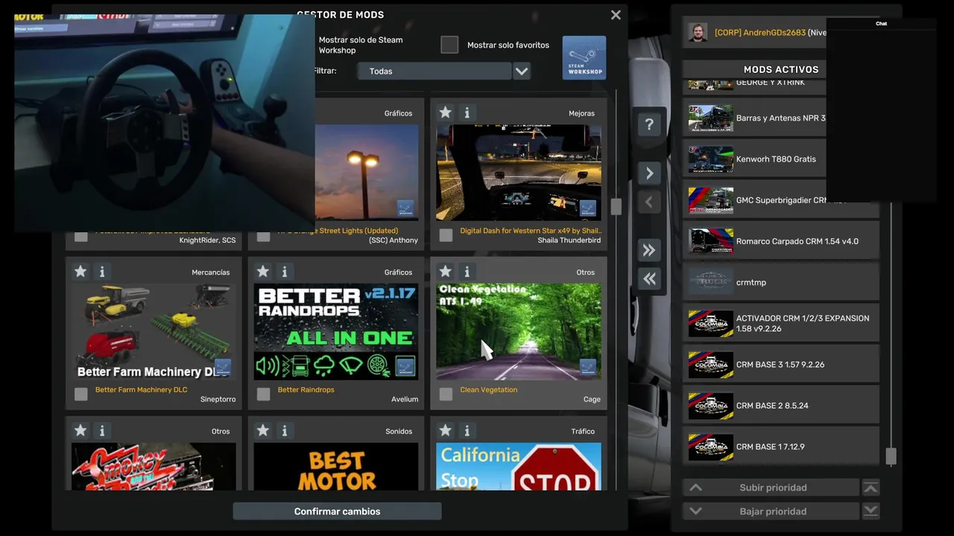Favorite the Best Motor sound mod star
Image resolution: width=954 pixels, height=536 pixels.
point(262,430)
